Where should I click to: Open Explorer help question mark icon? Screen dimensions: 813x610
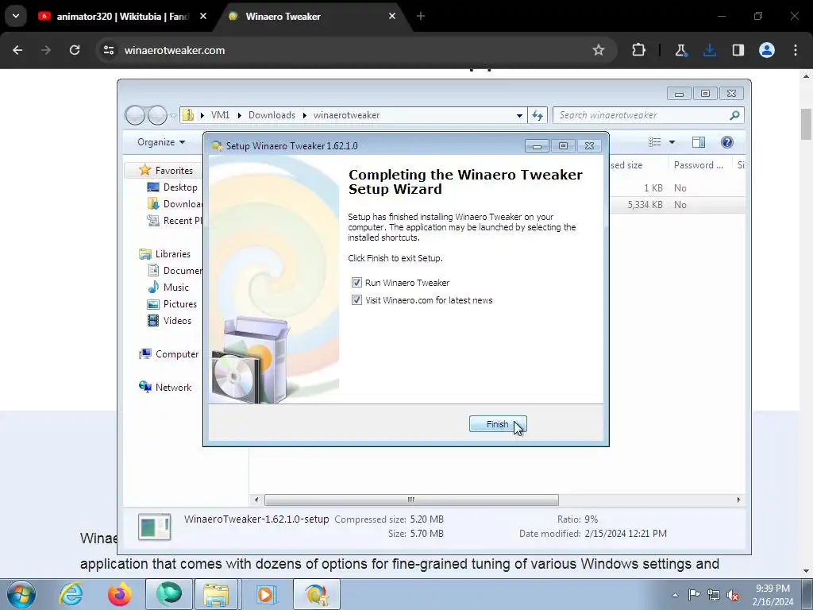[x=727, y=142]
